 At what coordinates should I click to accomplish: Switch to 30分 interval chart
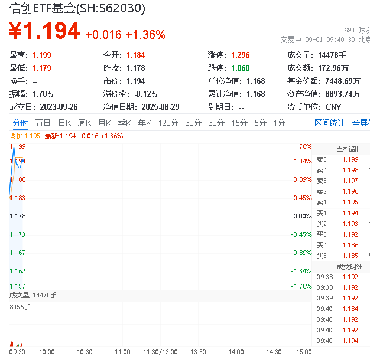click(216, 123)
